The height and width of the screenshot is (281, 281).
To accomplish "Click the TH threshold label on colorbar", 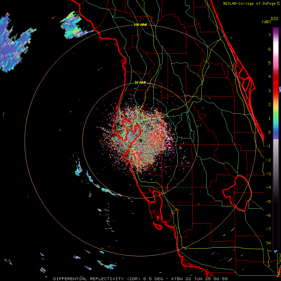I will point(268,243).
